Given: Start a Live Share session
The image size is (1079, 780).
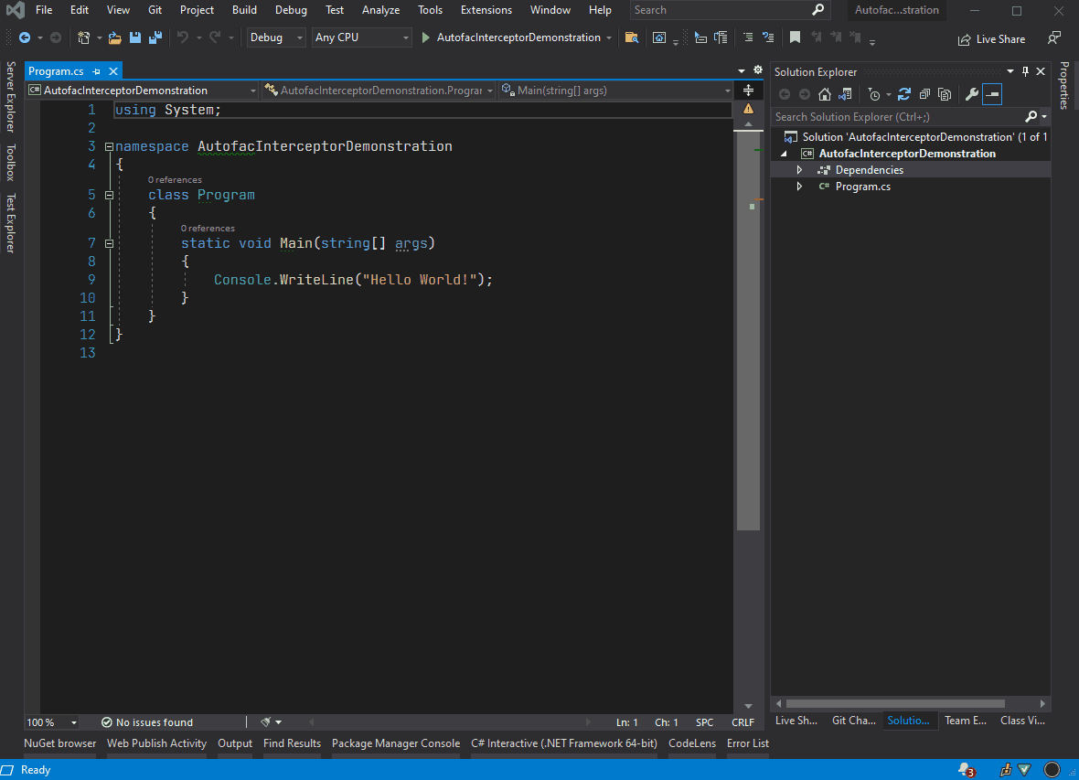Looking at the screenshot, I should click(991, 38).
